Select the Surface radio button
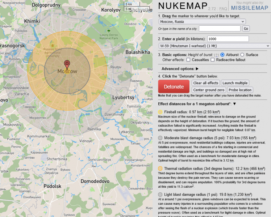The width and height of the screenshot is (271, 217). [x=242, y=55]
